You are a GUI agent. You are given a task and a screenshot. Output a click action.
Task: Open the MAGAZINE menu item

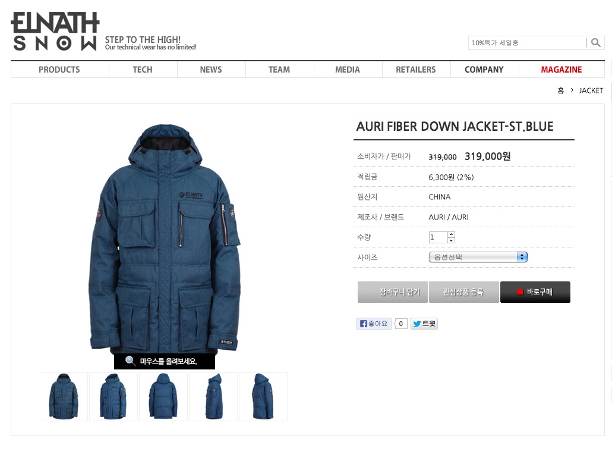pyautogui.click(x=561, y=70)
